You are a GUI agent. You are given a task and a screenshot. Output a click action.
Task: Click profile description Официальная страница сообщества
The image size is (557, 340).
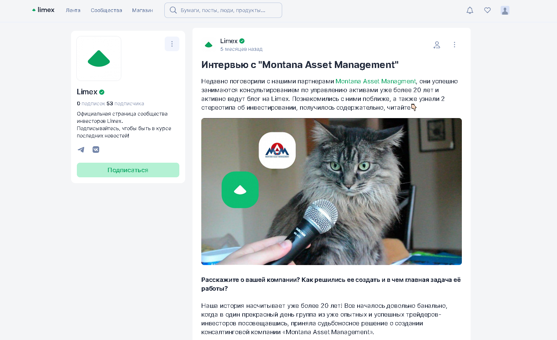point(124,125)
